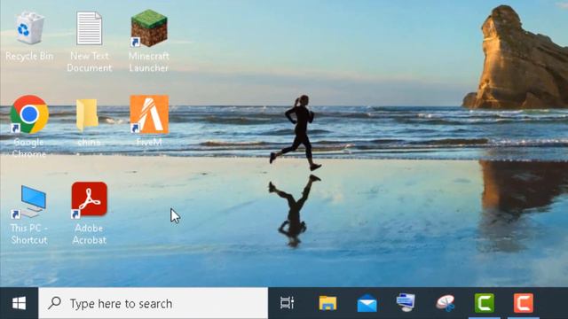Select the FiveM shortcut icon
This screenshot has width=568, height=319.
click(x=149, y=114)
